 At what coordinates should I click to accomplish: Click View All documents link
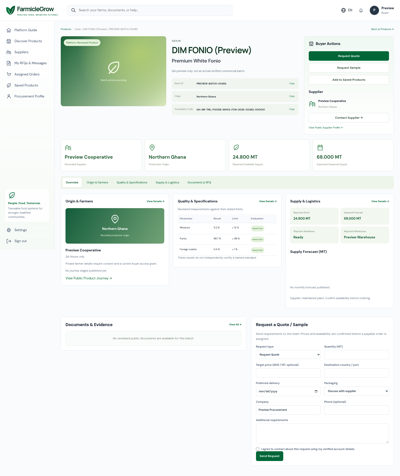tap(235, 325)
